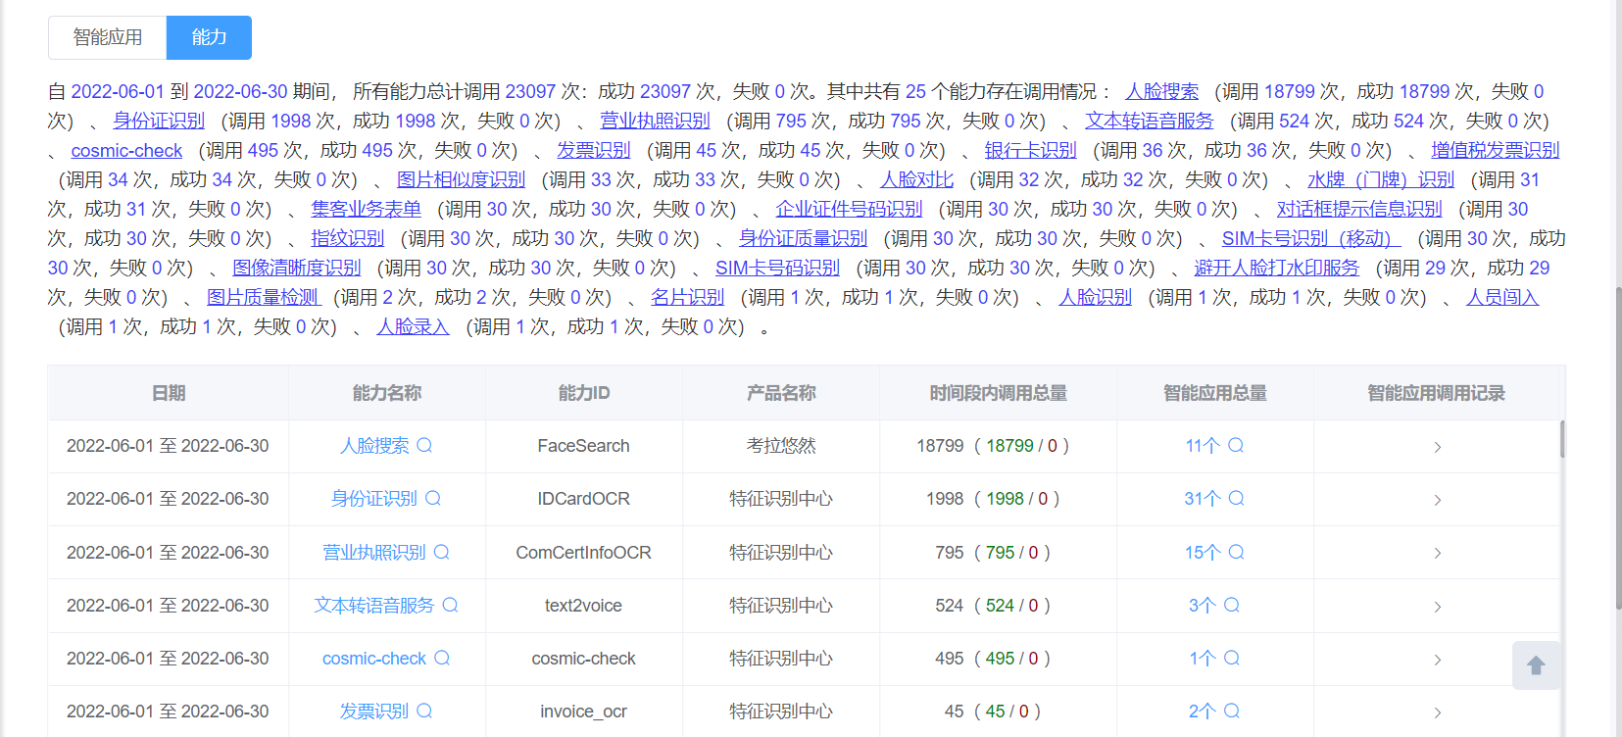Open 文本转语音服务 in the table's 能力名称 column
The height and width of the screenshot is (737, 1622).
tap(374, 605)
